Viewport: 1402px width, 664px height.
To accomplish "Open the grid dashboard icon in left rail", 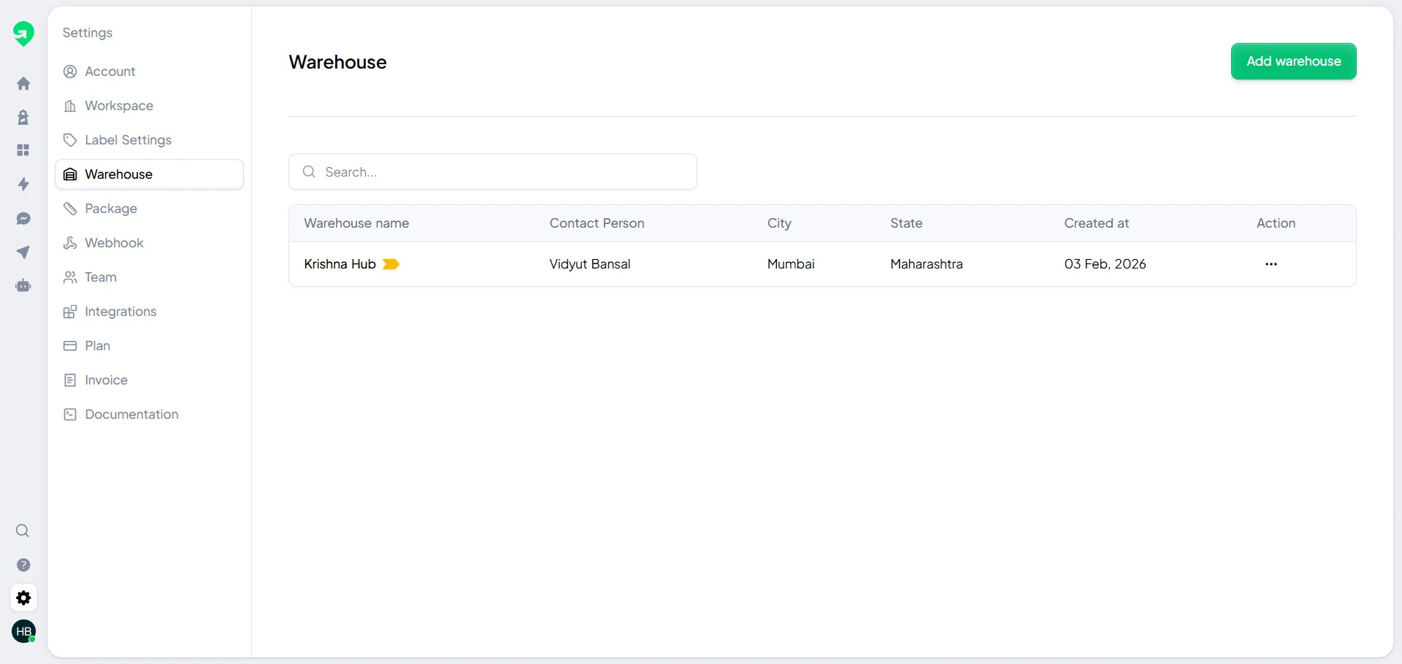I will [23, 150].
